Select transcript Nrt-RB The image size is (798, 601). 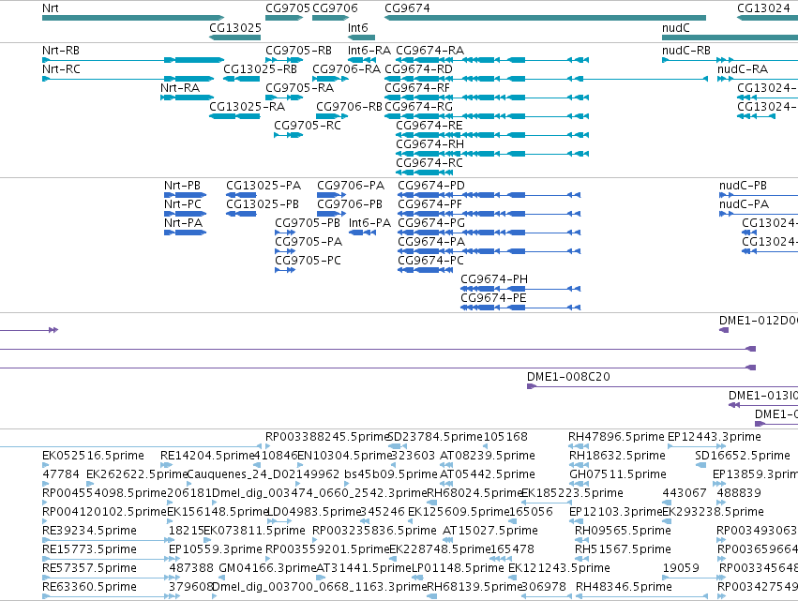pyautogui.click(x=61, y=51)
